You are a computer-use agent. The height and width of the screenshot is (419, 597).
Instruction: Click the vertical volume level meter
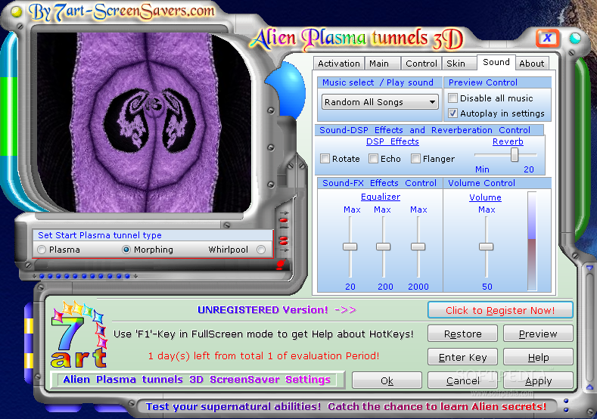point(532,241)
